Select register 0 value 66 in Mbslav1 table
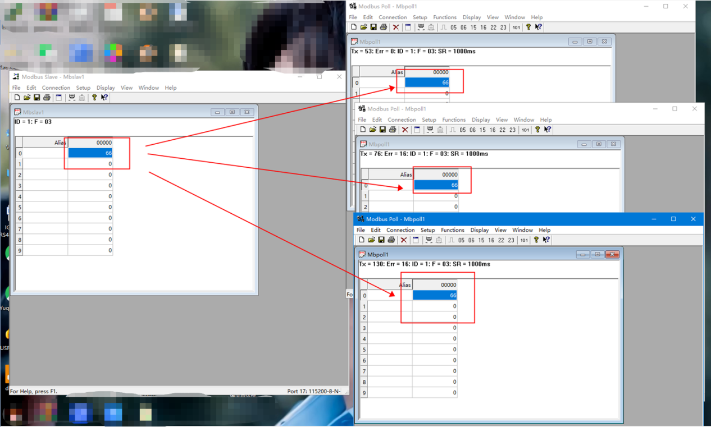The height and width of the screenshot is (427, 711). [90, 153]
